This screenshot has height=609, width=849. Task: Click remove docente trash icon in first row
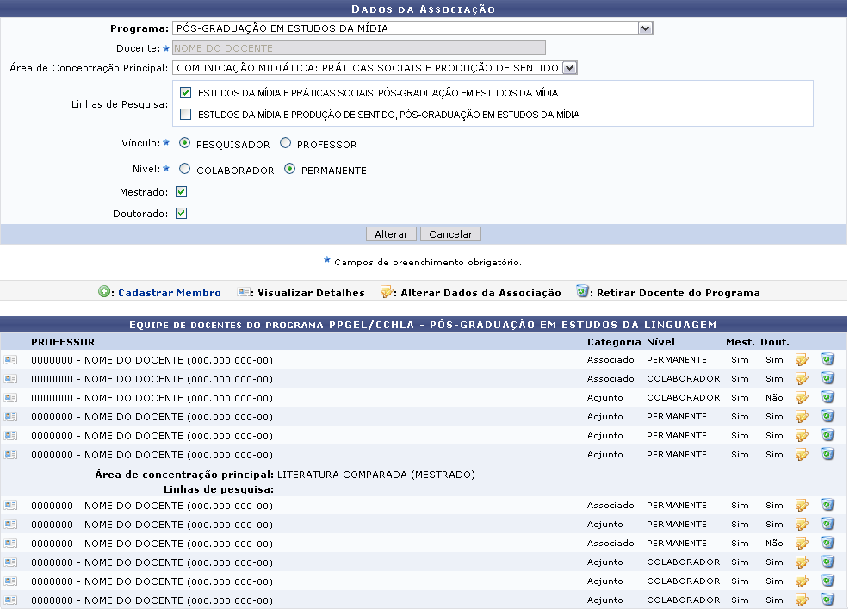point(827,360)
